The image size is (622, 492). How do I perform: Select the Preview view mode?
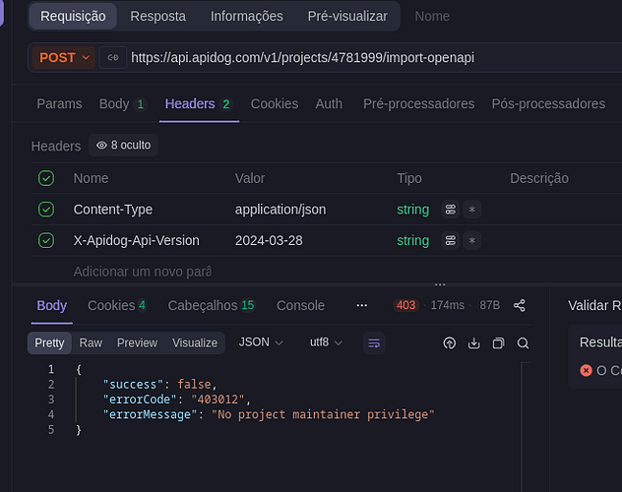137,343
